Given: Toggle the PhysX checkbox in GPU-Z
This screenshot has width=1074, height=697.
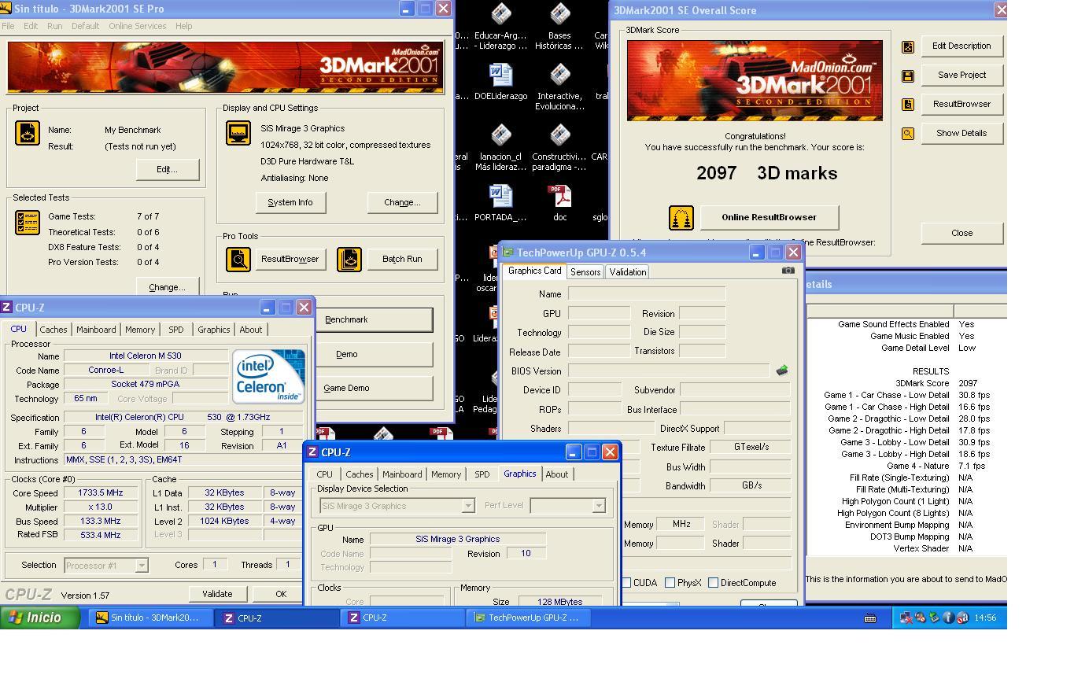Looking at the screenshot, I should tap(670, 583).
